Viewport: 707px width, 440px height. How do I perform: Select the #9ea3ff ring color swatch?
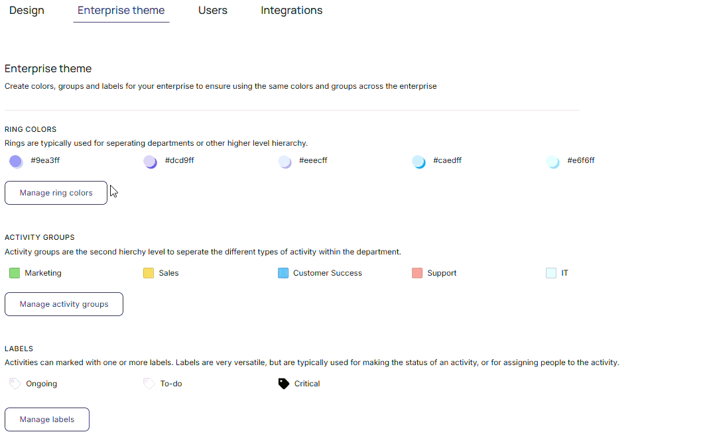pyautogui.click(x=16, y=162)
